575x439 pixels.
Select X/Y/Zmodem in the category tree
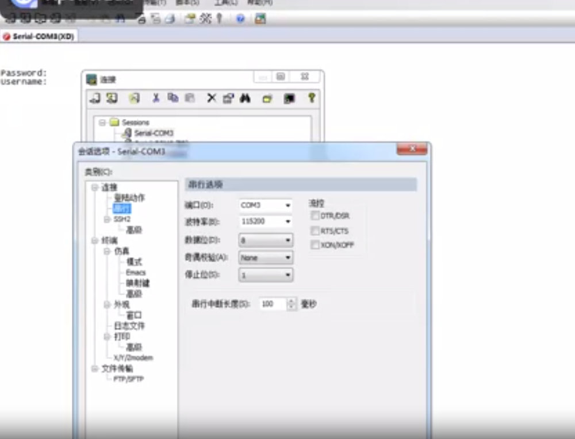point(133,357)
